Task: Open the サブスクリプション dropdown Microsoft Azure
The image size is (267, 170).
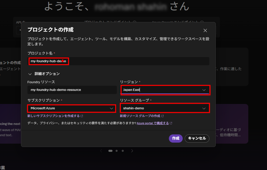Action: (71, 108)
